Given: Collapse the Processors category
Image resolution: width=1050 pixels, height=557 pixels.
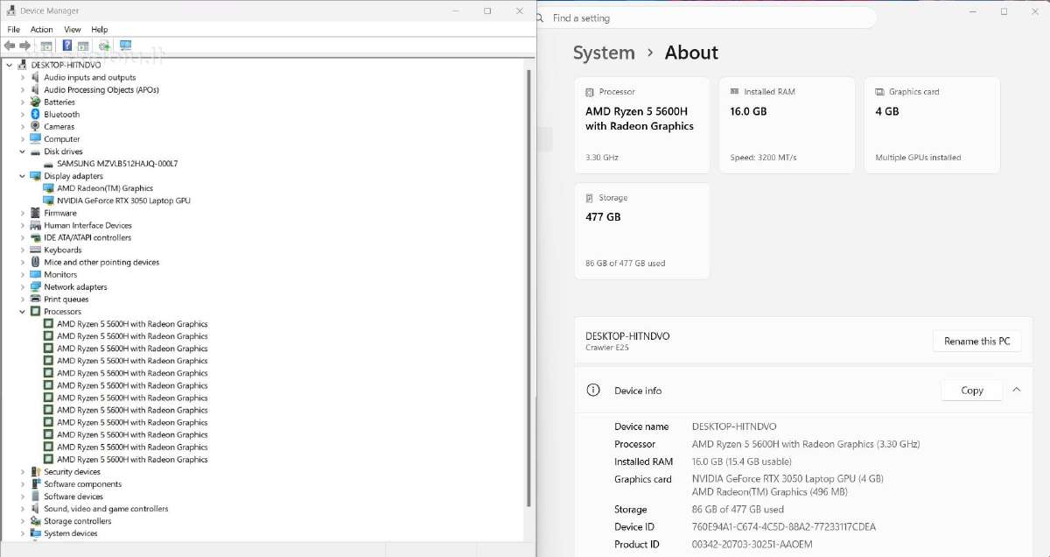Looking at the screenshot, I should pos(23,312).
